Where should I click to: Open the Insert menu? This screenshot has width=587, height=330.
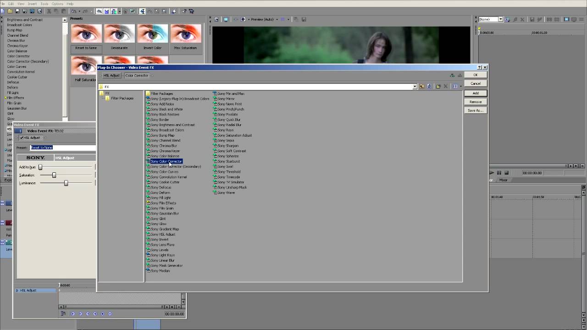click(32, 4)
